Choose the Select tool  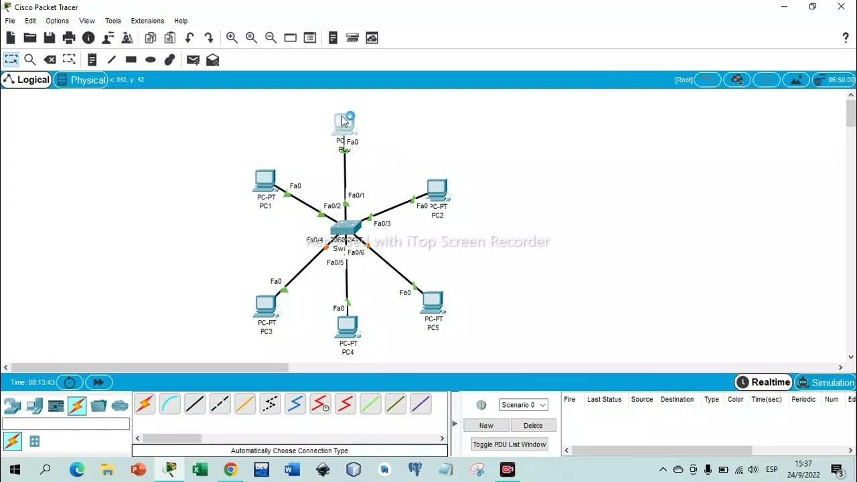(x=11, y=60)
